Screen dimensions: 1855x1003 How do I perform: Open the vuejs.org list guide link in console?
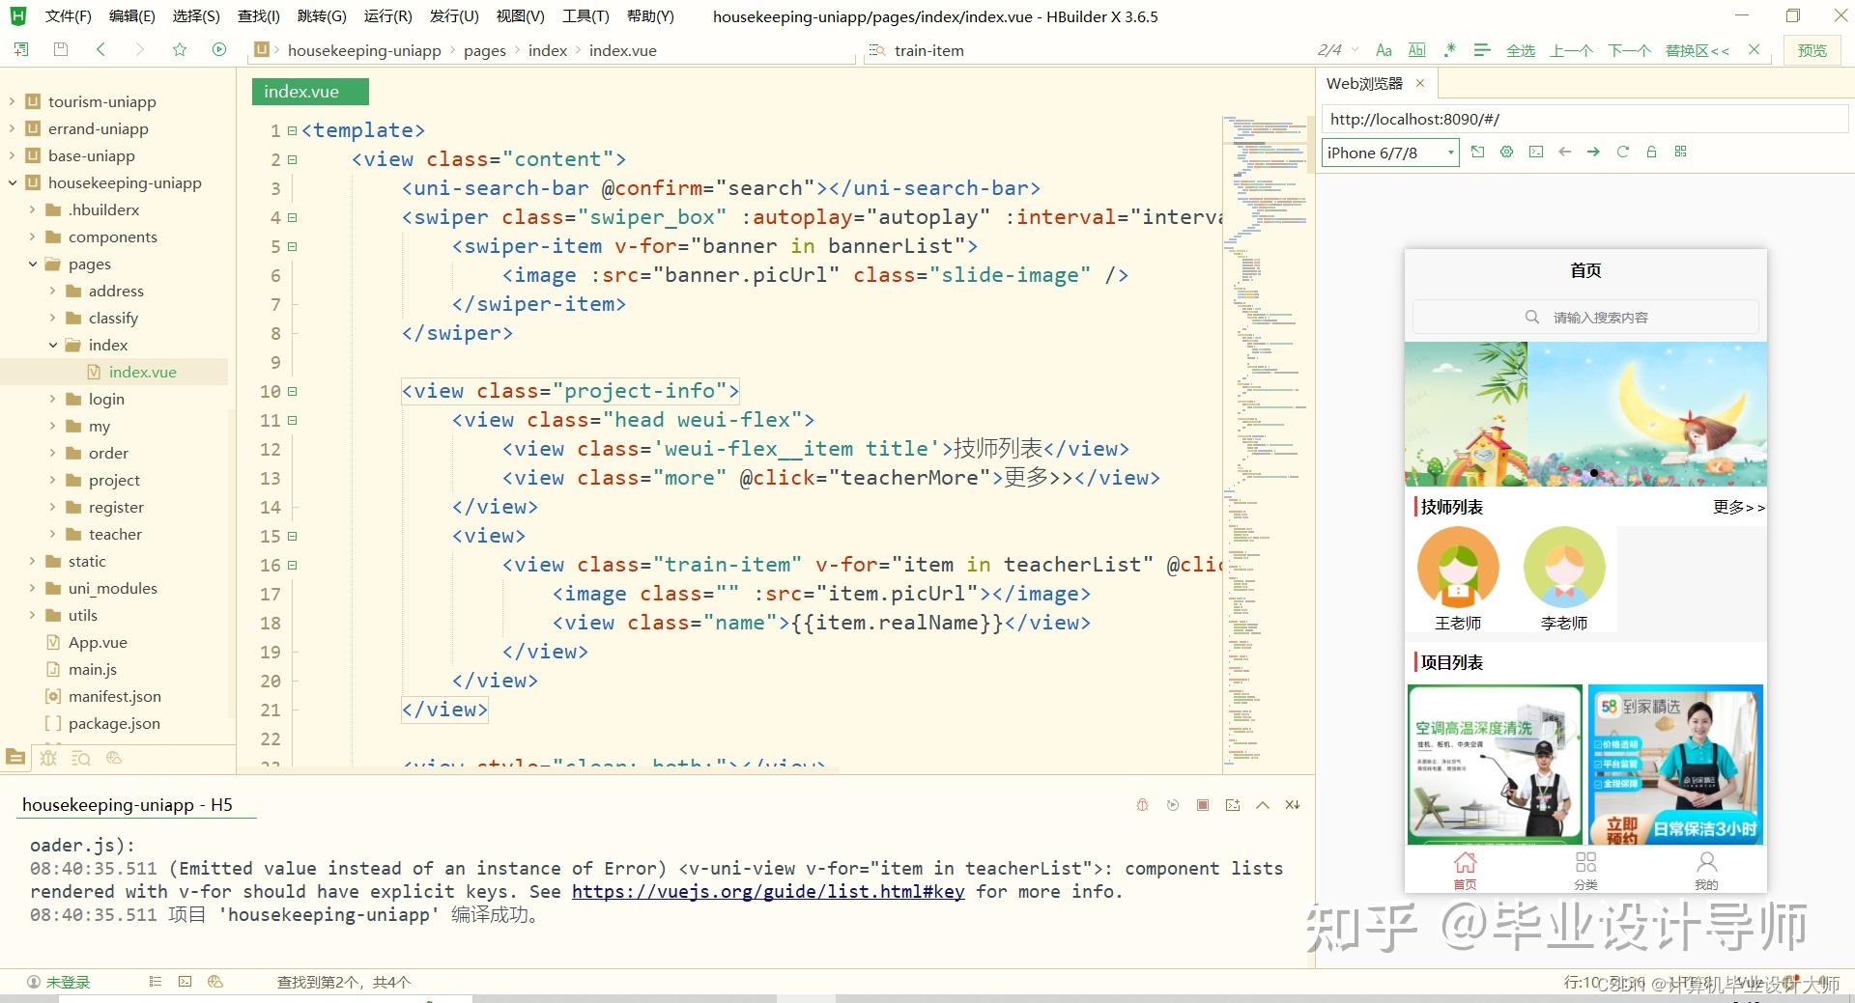768,891
